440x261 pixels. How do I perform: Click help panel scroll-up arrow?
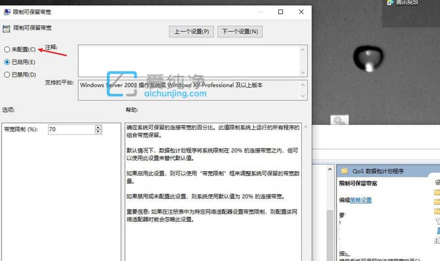(306, 127)
